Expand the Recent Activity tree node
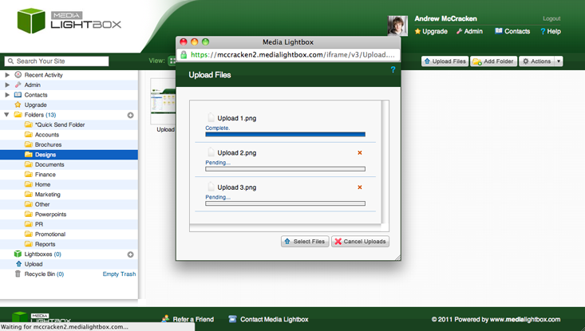The width and height of the screenshot is (585, 331). [7, 75]
